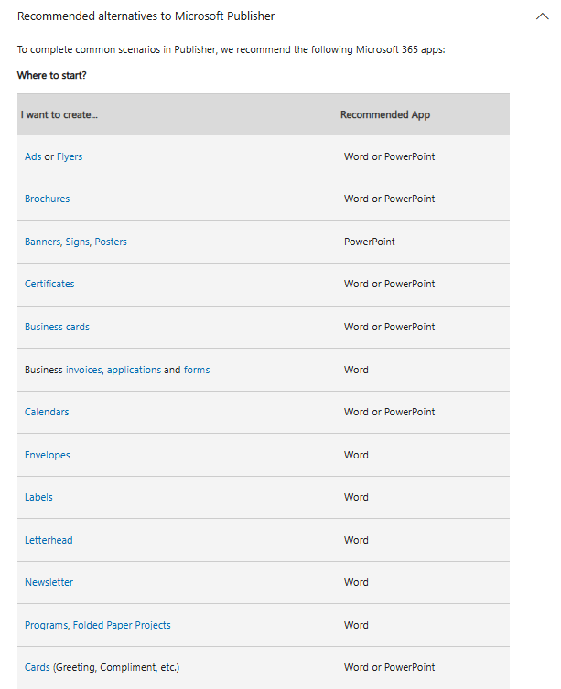Viewport: 561px width, 689px height.
Task: Open the forms link
Action: [x=197, y=370]
